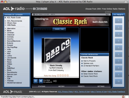Open AOL Radio Feedback link
Screen dimensions: 129x98
117,92
